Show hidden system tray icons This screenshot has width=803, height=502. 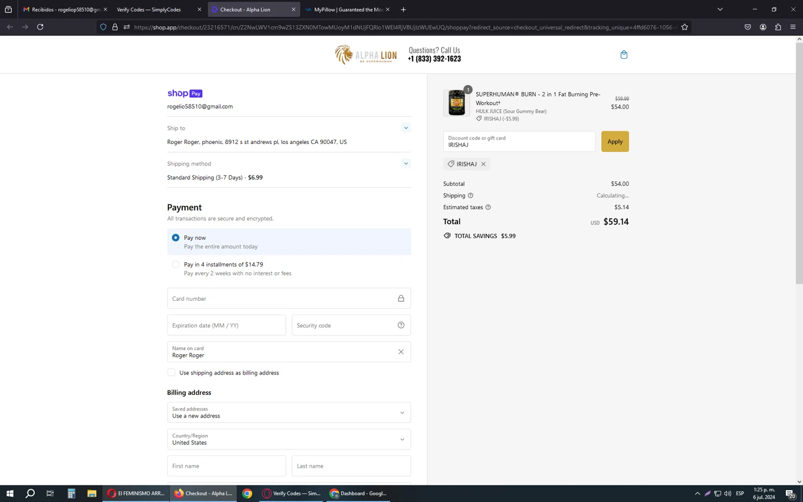click(697, 493)
